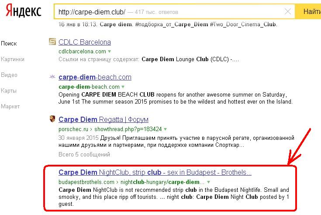Open nightclub-hungary/carpe-diem path link
The width and height of the screenshot is (321, 215).
point(162,182)
